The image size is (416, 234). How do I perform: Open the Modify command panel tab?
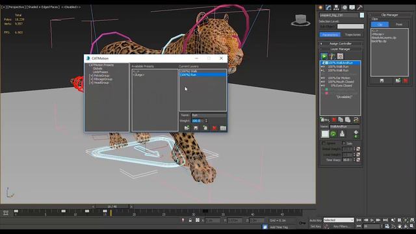tap(328, 7)
